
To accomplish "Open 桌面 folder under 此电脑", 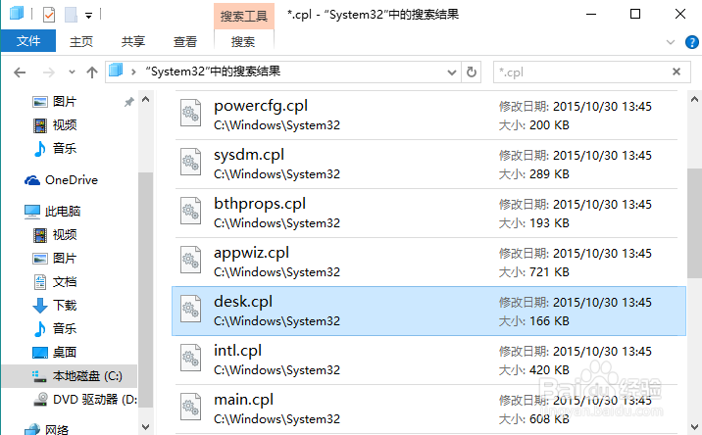I will pyautogui.click(x=55, y=352).
